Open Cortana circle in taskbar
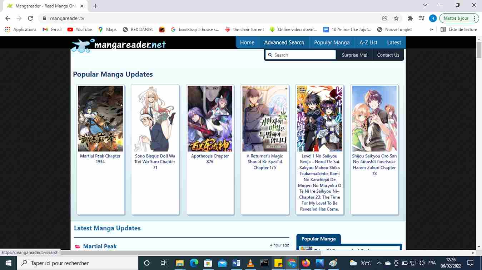482x270 pixels. tap(146, 263)
